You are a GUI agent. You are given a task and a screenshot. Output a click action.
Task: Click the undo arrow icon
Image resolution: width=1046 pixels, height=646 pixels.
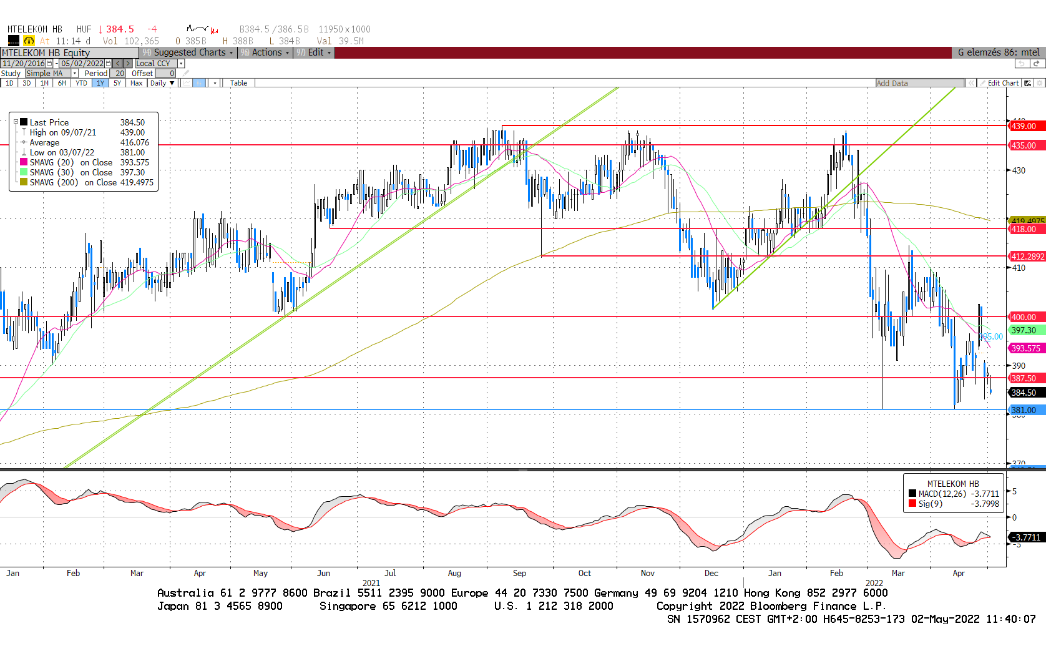pos(1022,64)
